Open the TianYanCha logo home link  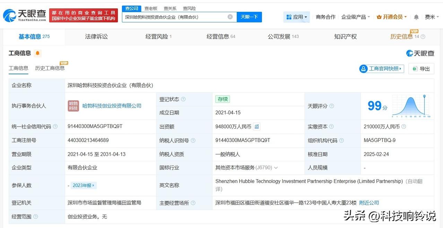click(24, 15)
